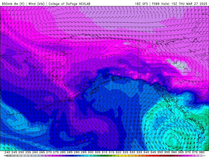Click the "850mb θe (K)" title text

click(13, 4)
